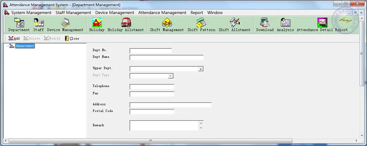
Task: Click the Fax input field
Action: pos(152,94)
